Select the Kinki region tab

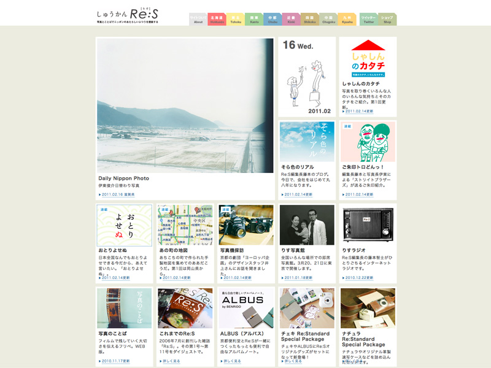[x=291, y=20]
